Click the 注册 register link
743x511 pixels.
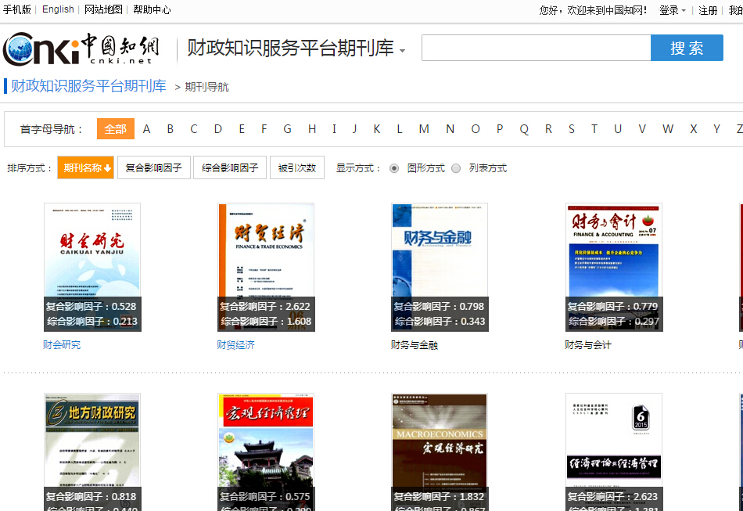click(x=708, y=10)
